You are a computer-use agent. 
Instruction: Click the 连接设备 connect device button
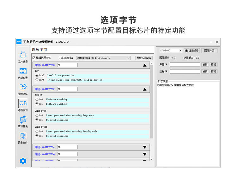click(x=192, y=51)
